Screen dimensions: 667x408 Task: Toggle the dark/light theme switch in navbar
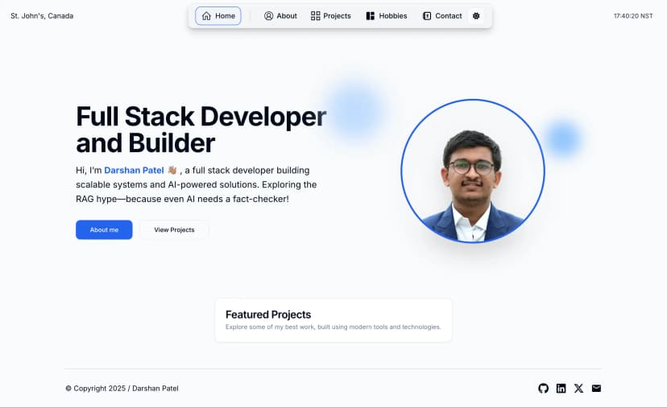(476, 16)
